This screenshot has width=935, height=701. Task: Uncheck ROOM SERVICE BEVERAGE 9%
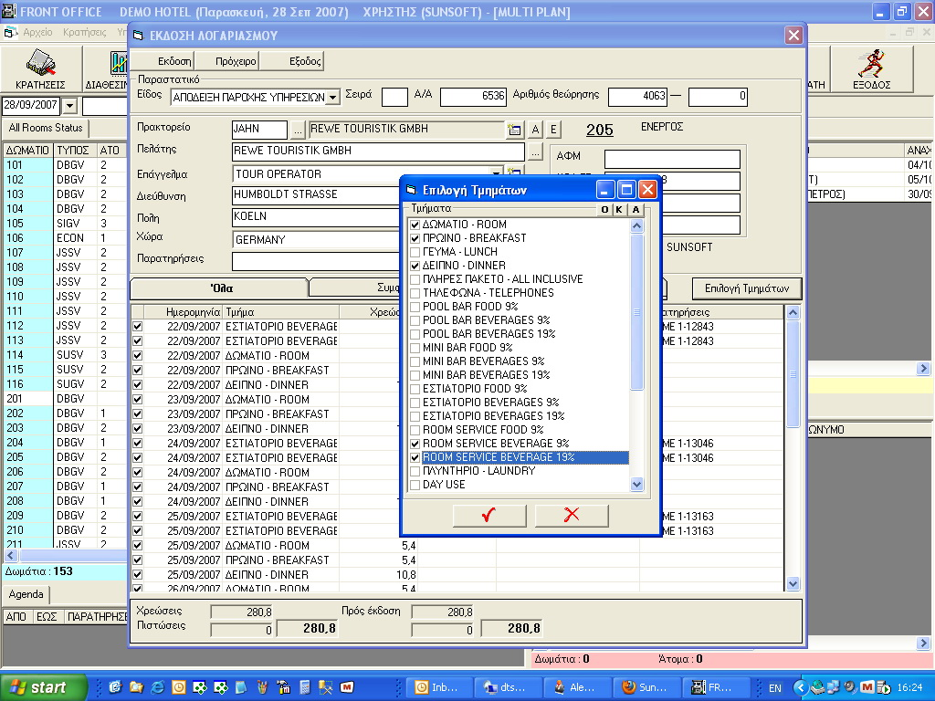click(x=415, y=445)
